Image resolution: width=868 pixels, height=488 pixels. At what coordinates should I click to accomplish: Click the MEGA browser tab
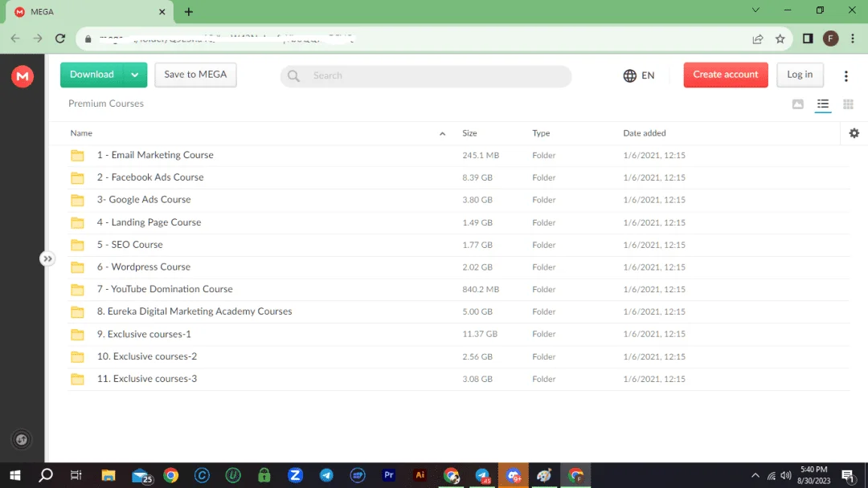coord(88,11)
